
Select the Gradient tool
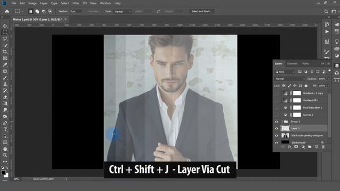tap(5, 103)
